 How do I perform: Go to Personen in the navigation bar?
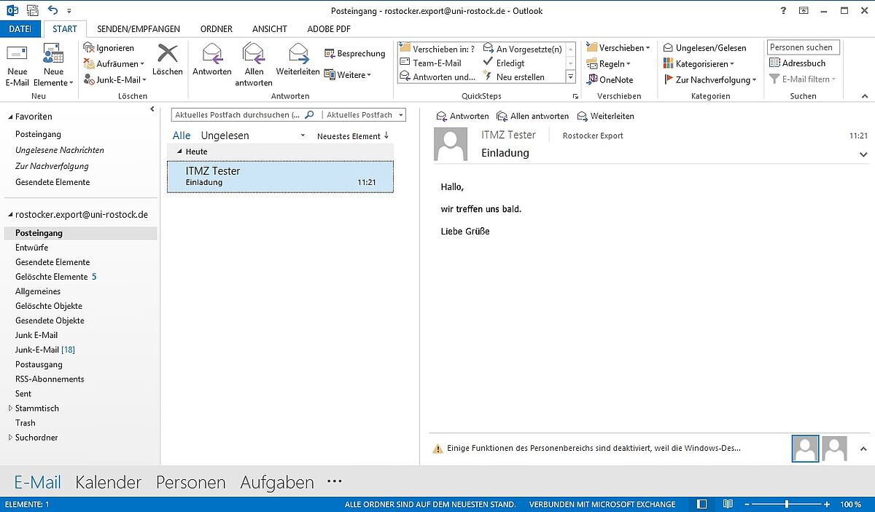[191, 482]
